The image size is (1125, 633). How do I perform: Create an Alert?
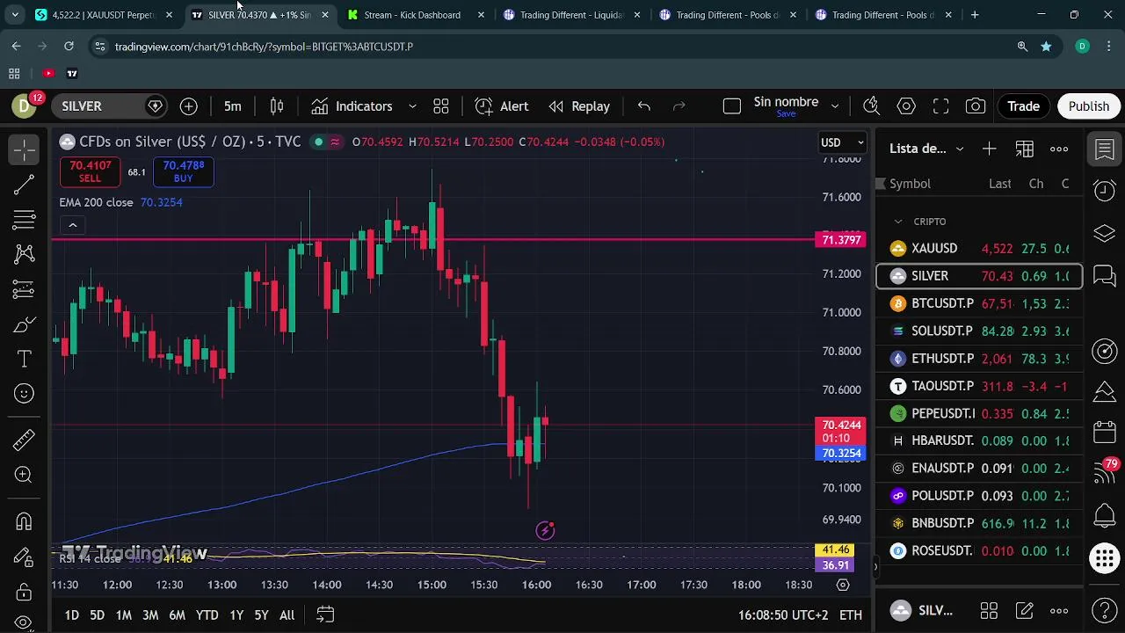click(x=502, y=106)
